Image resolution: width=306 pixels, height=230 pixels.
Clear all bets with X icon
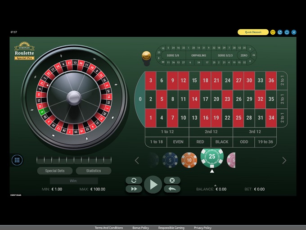tap(172, 180)
